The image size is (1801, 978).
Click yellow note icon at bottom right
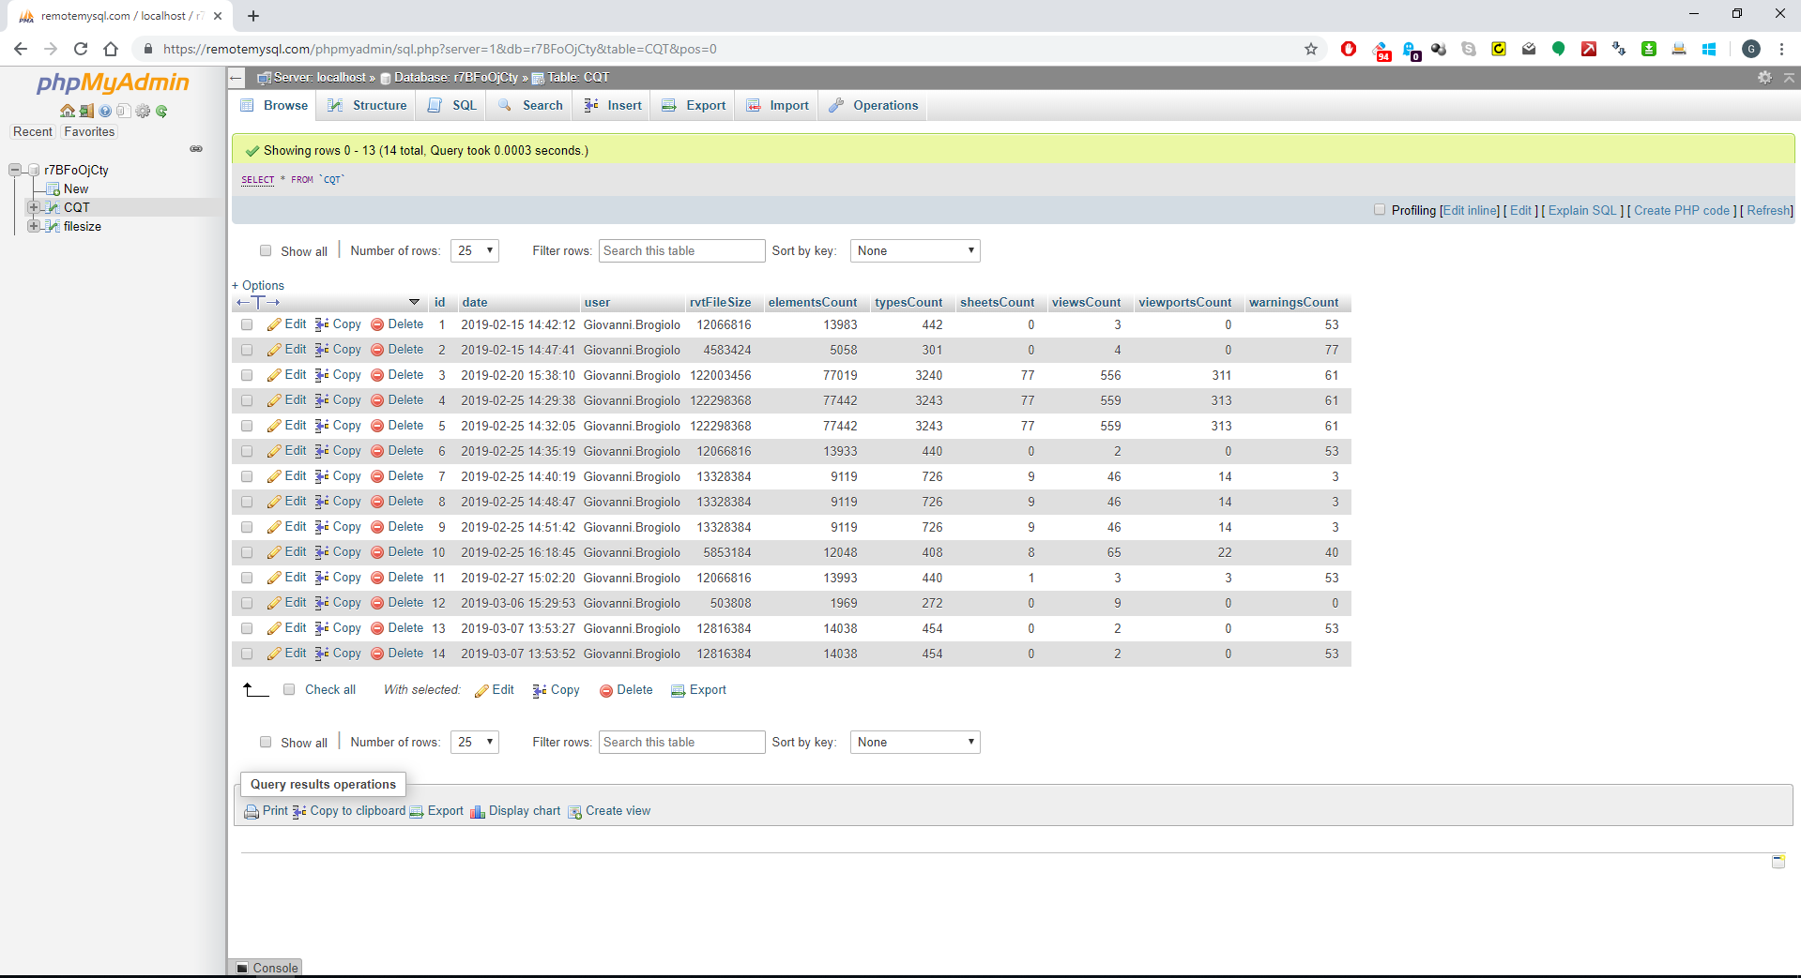click(1778, 861)
